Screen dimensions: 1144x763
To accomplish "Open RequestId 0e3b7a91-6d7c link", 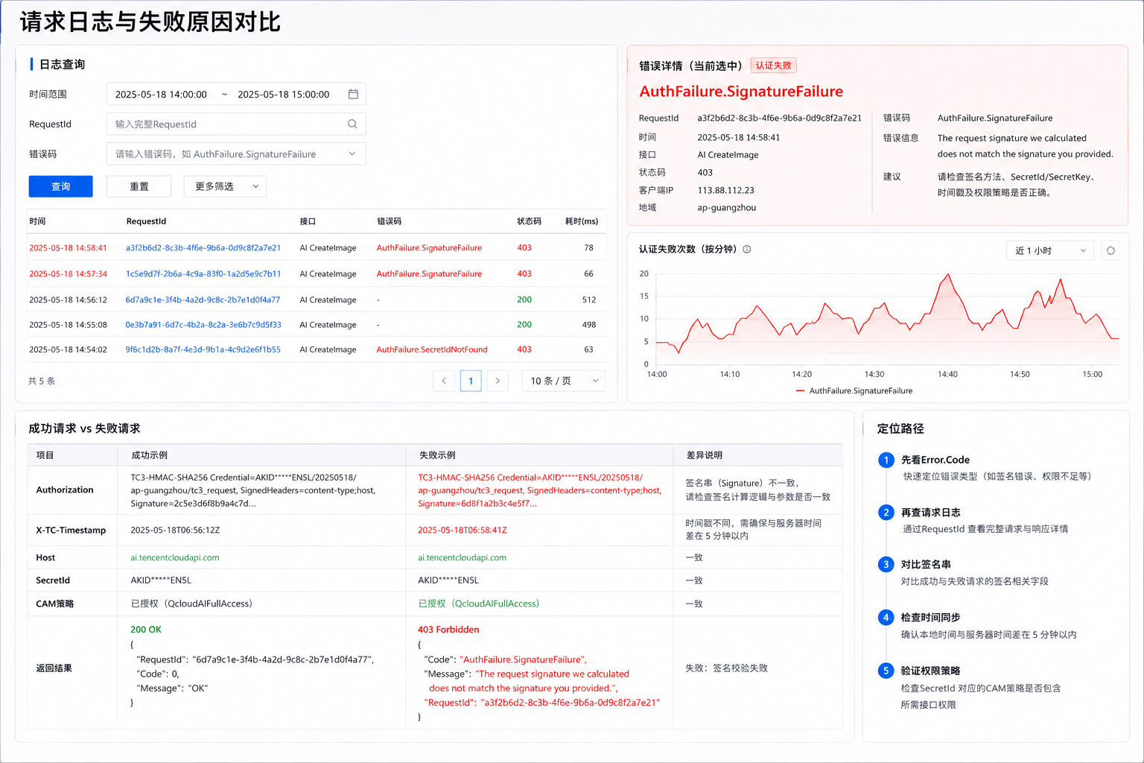I will tap(203, 325).
